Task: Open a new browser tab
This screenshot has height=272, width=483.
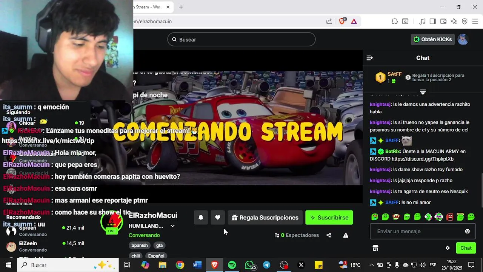Action: coord(181,7)
